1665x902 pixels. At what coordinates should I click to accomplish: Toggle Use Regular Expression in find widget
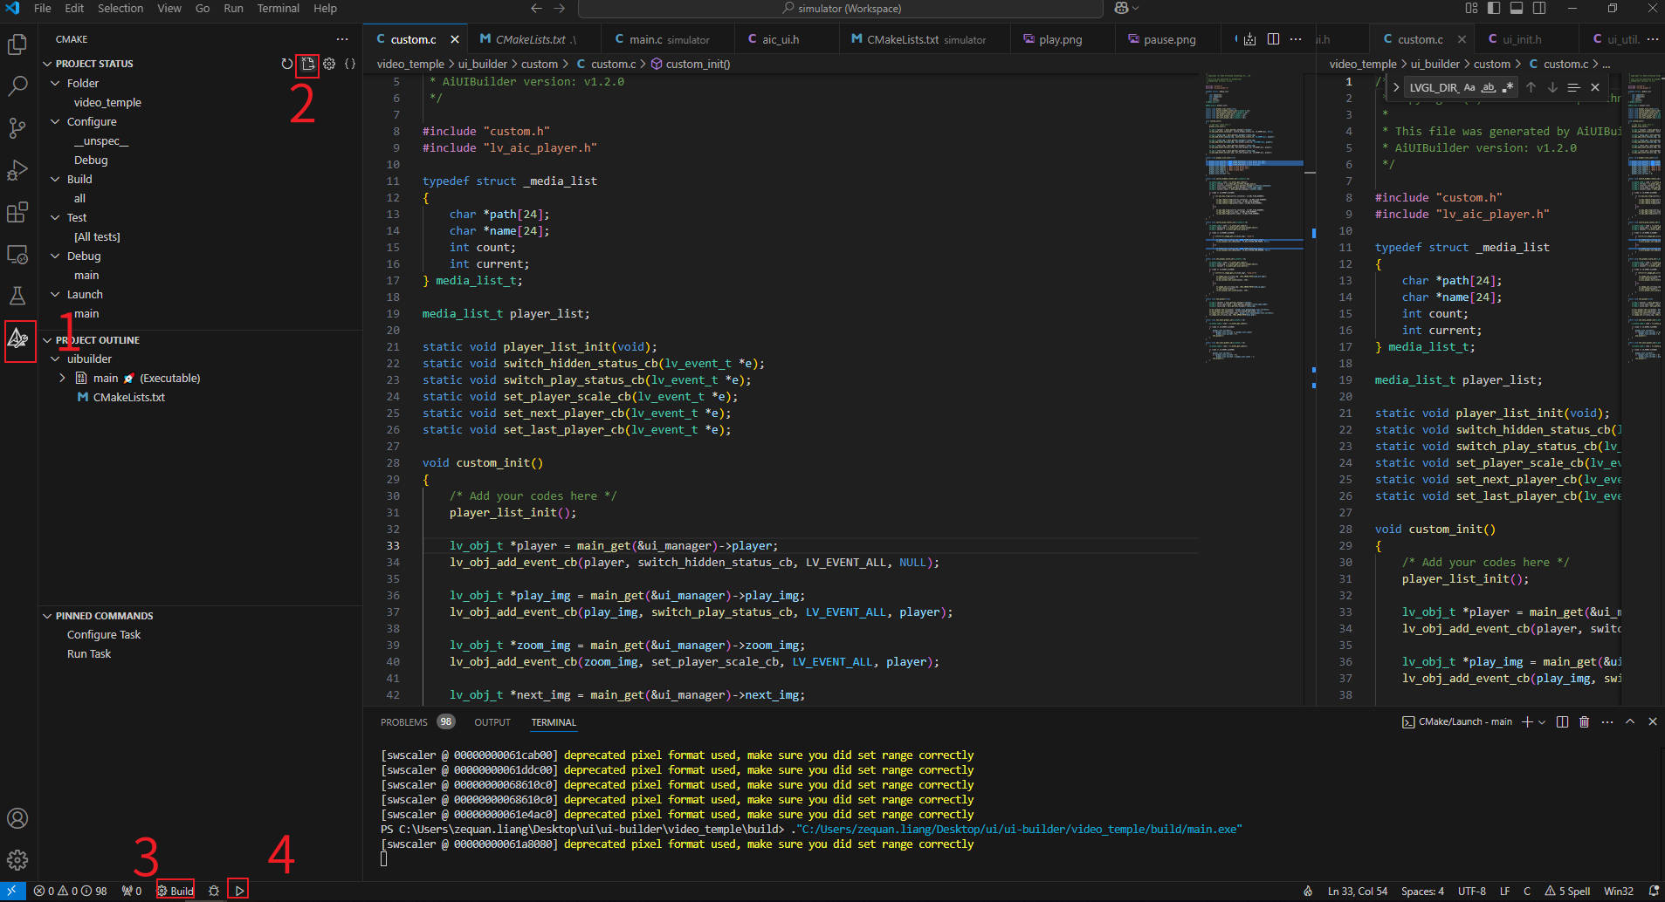[x=1507, y=87]
